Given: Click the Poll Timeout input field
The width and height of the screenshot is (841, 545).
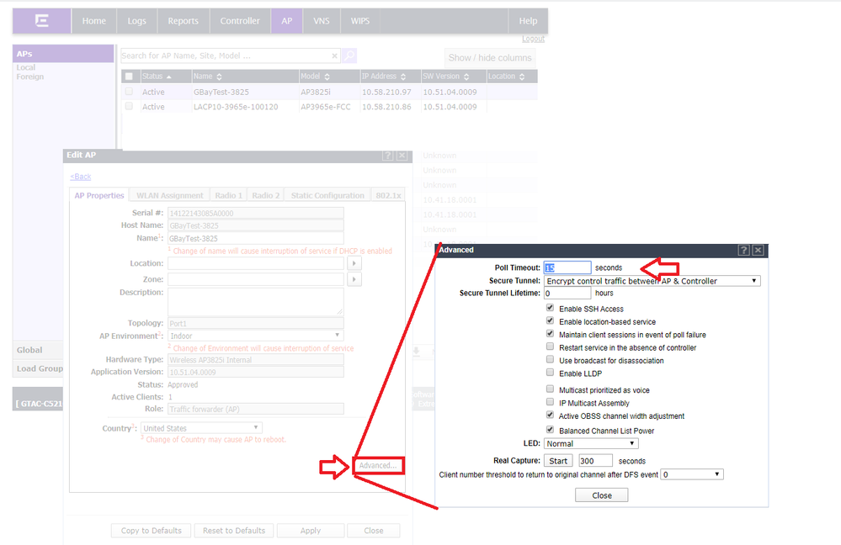Looking at the screenshot, I should click(x=567, y=267).
